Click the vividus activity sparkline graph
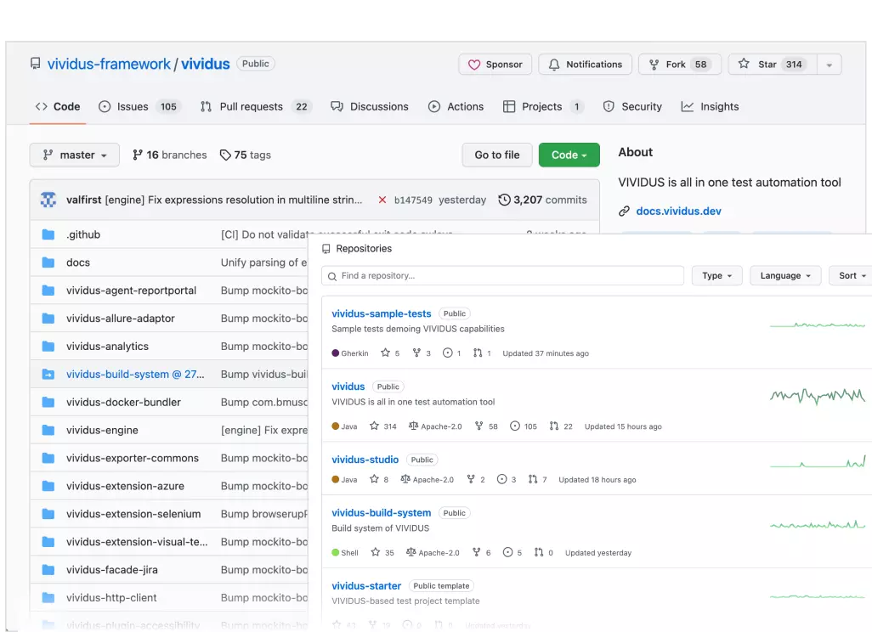Screen dimensions: 872x632 tap(818, 397)
